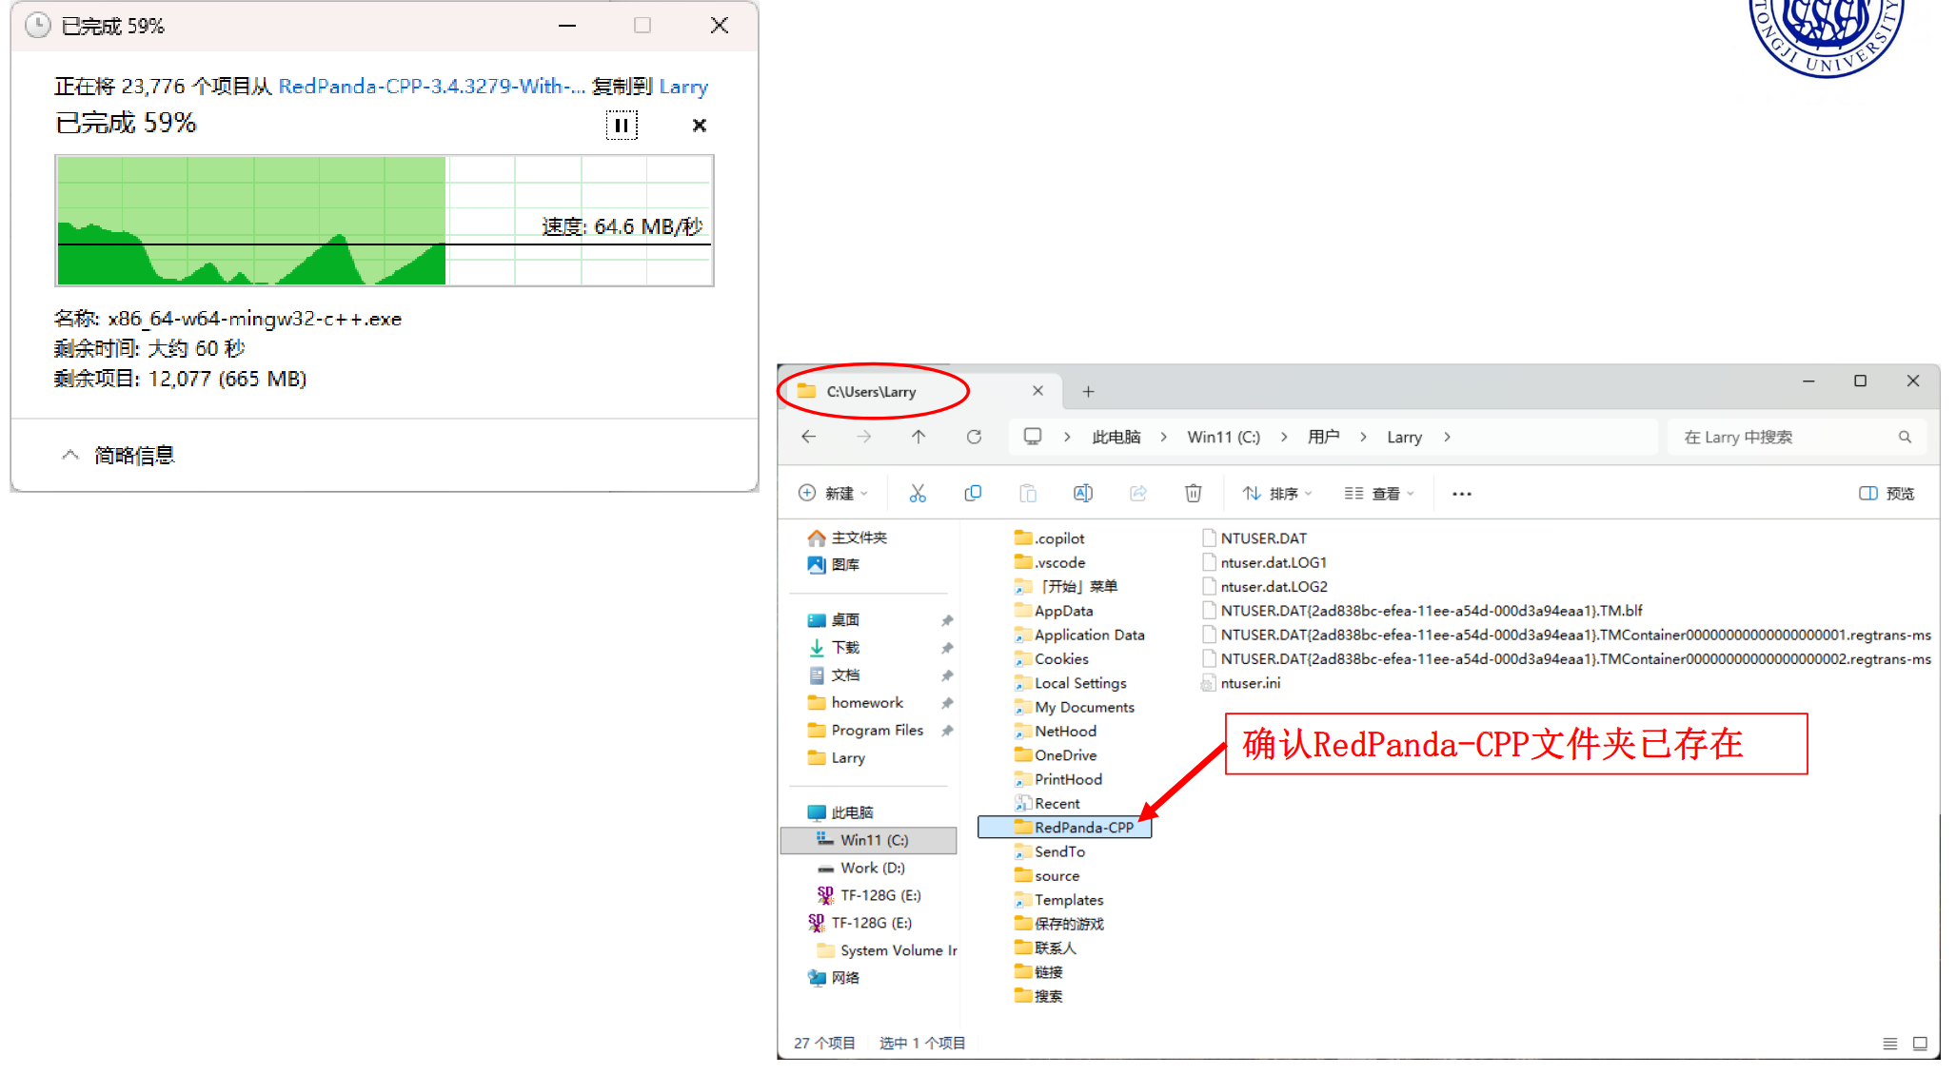Viewport: 1956px width, 1075px height.
Task: Switch to large thumbnails view in status bar
Action: [x=1920, y=1044]
